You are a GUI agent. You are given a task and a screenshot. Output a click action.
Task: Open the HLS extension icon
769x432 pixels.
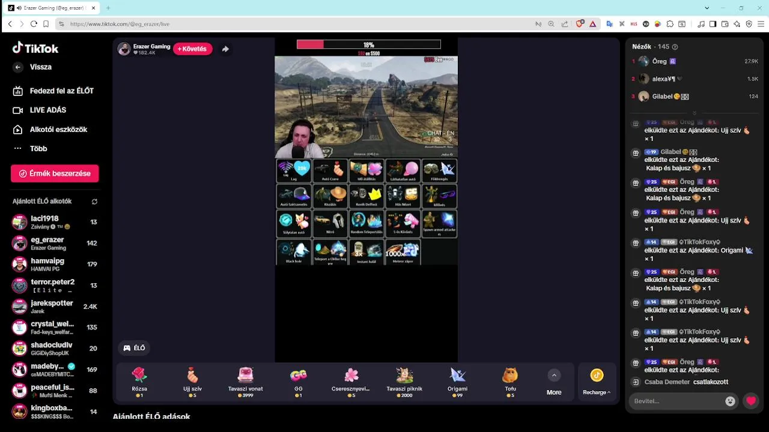point(634,24)
